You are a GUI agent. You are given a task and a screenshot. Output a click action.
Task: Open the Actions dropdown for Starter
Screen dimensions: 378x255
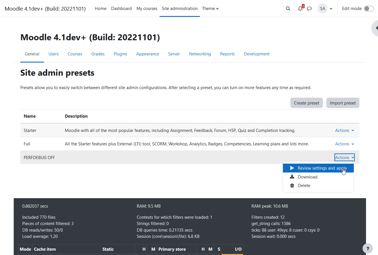coord(345,130)
